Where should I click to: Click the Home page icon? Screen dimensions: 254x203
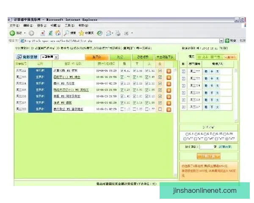click(x=58, y=33)
